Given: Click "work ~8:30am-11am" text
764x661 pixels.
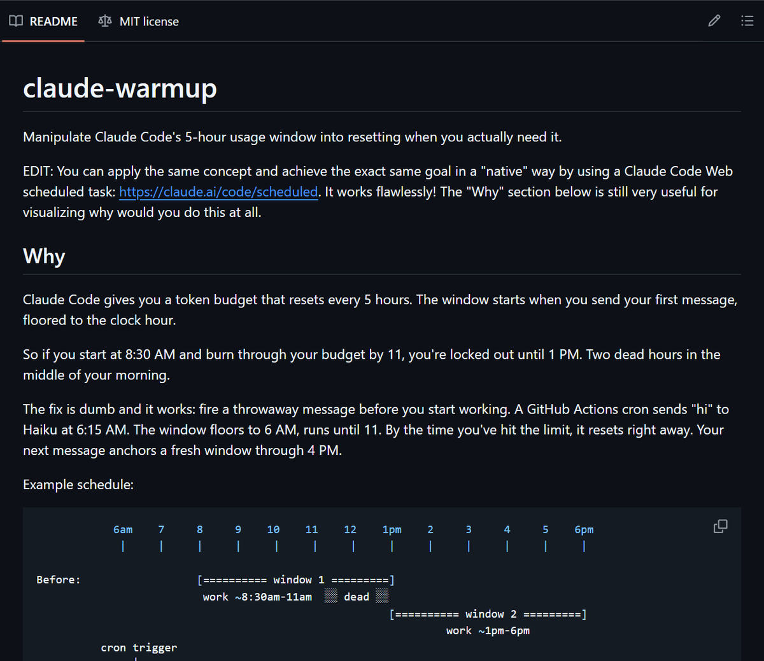Looking at the screenshot, I should (x=257, y=597).
